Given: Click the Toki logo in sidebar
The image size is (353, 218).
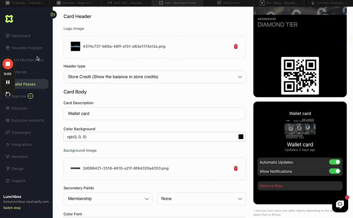Looking at the screenshot, I should tap(9, 19).
